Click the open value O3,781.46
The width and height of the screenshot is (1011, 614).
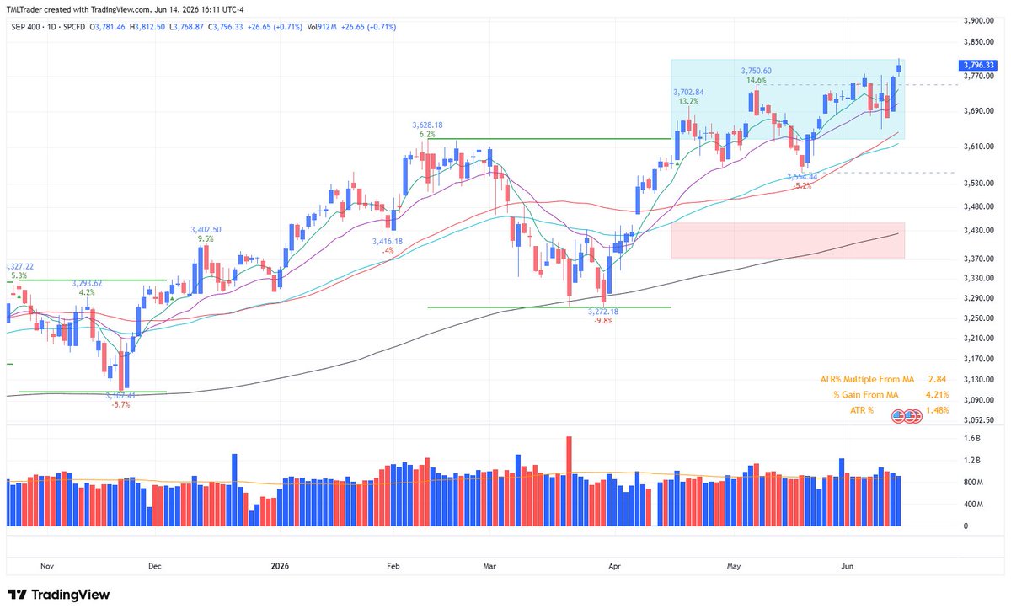click(109, 27)
